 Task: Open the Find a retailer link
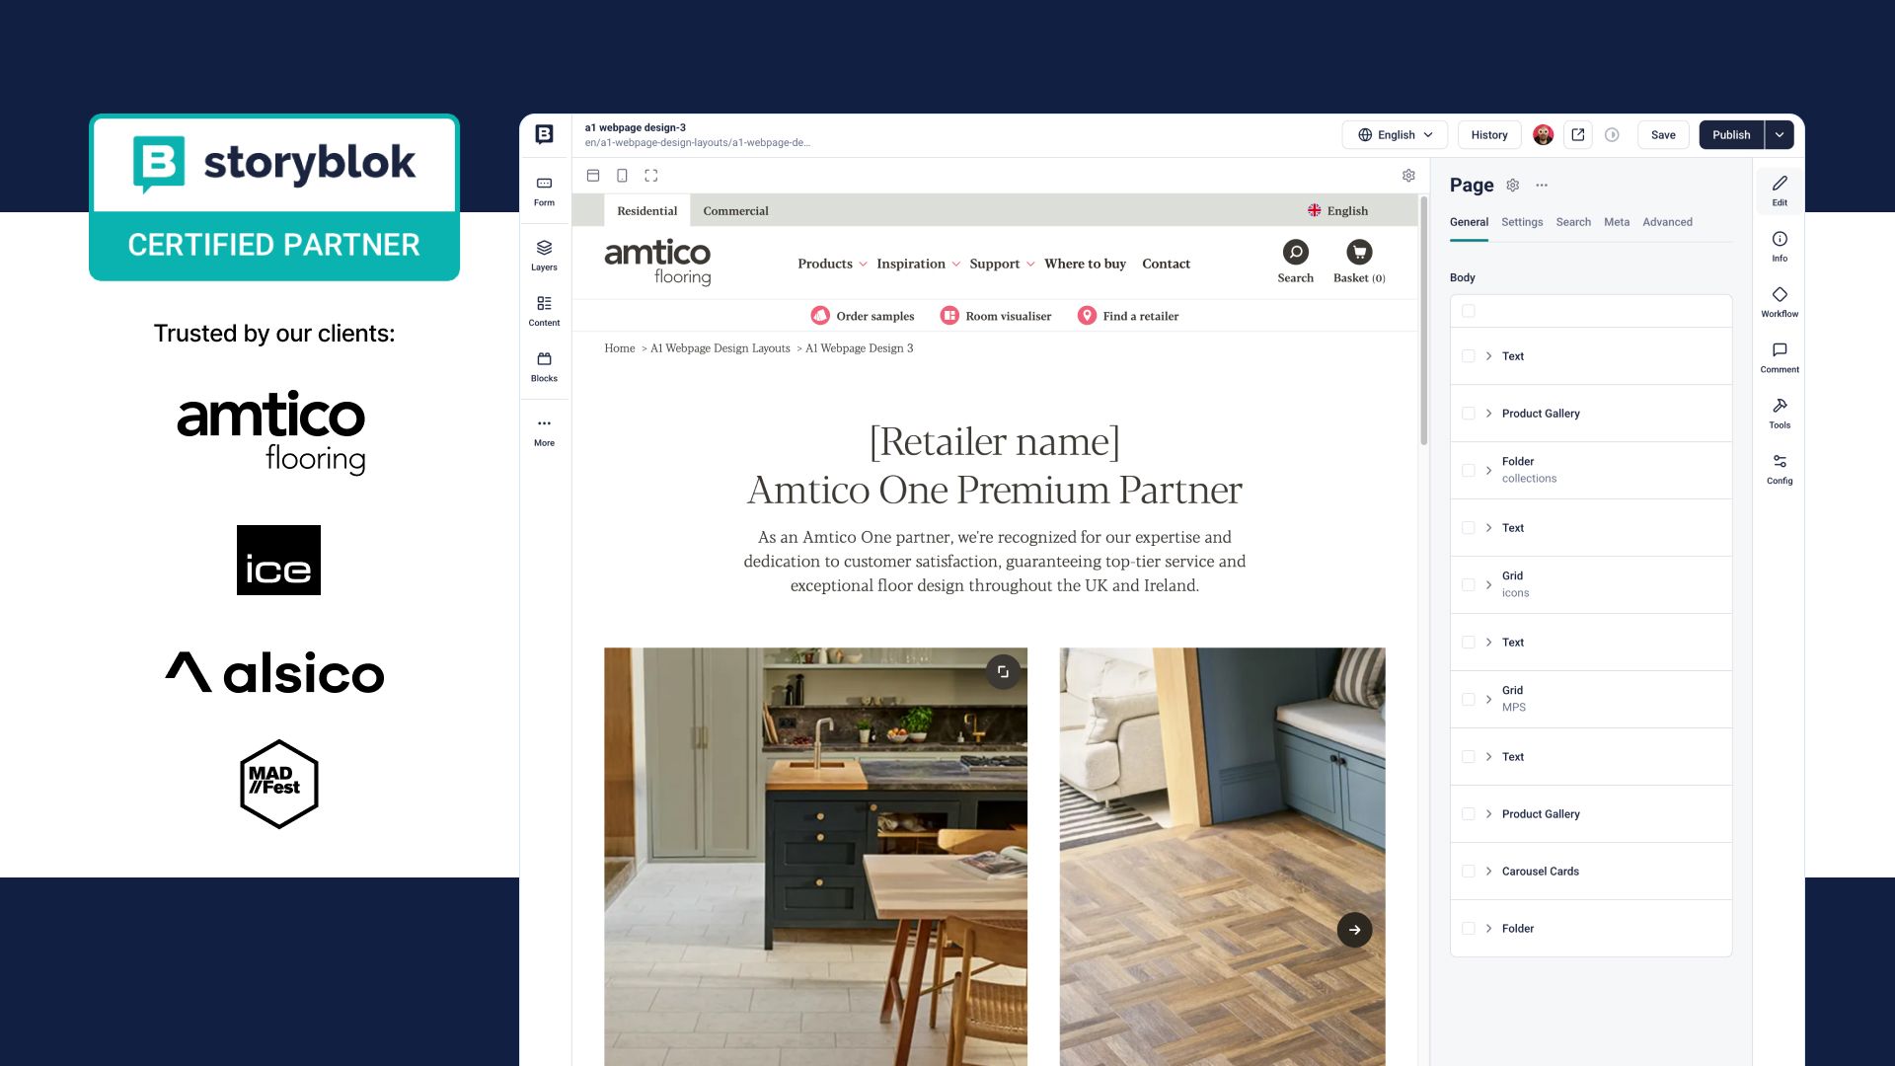click(1128, 316)
